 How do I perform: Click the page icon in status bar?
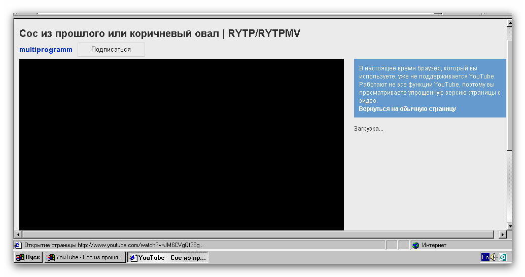coord(18,245)
